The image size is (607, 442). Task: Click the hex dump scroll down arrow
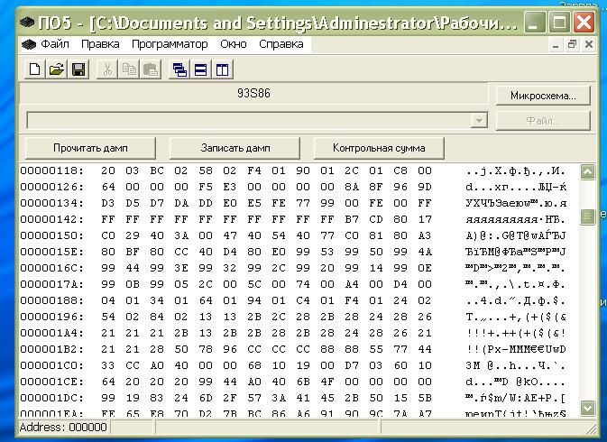587,407
